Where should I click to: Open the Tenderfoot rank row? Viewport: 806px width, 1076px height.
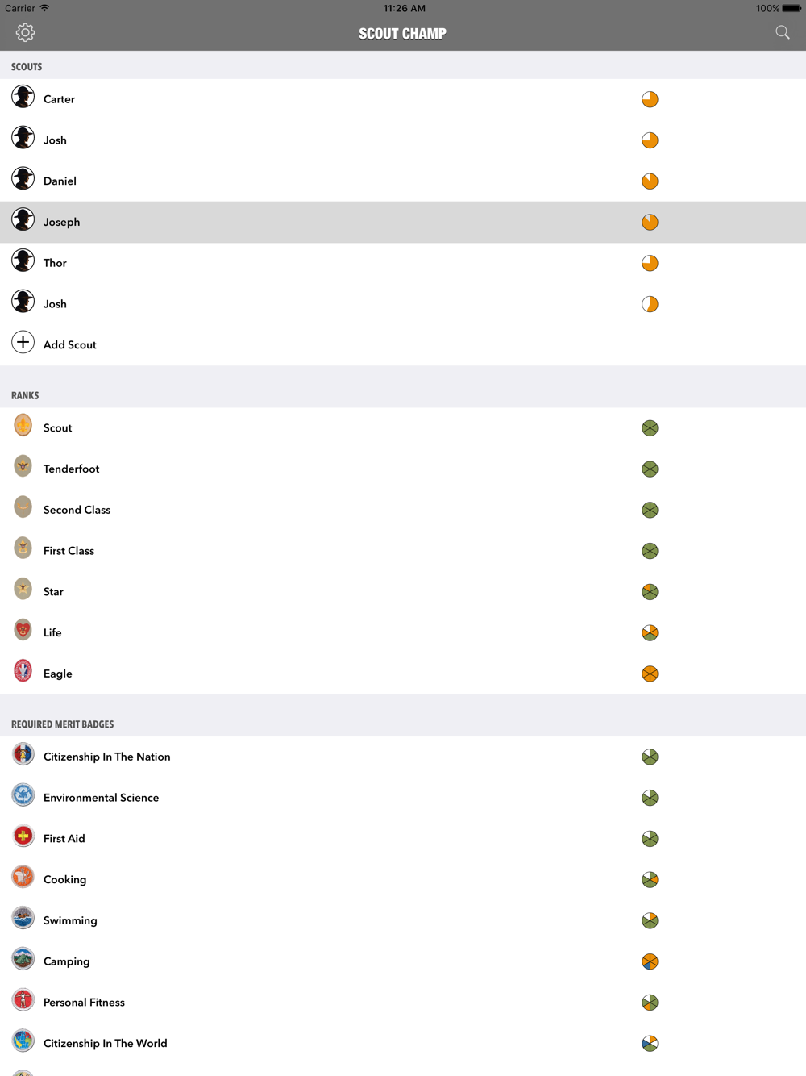pos(403,469)
